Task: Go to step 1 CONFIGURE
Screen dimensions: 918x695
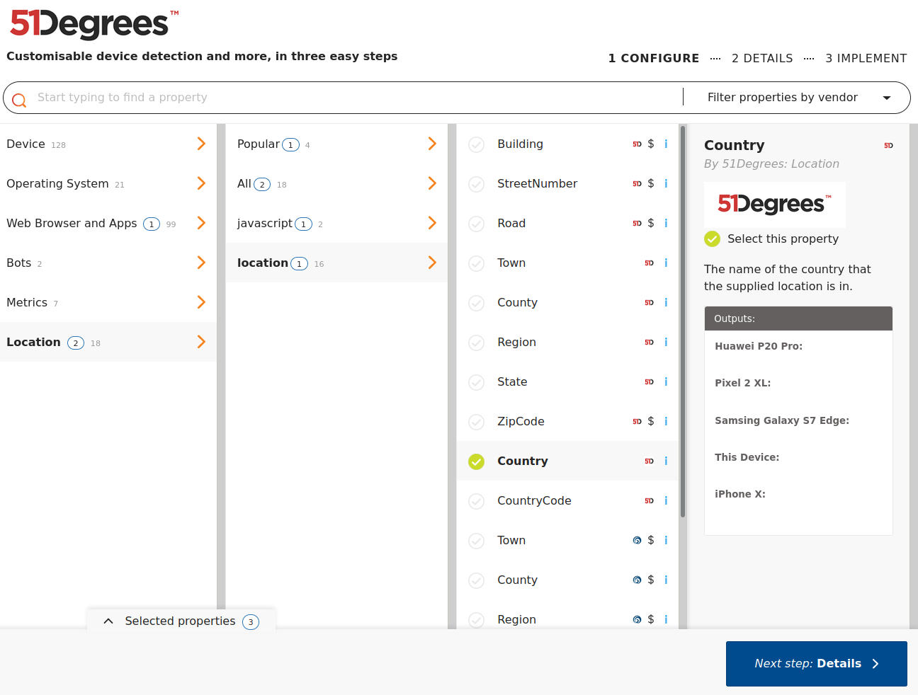Action: (x=653, y=58)
